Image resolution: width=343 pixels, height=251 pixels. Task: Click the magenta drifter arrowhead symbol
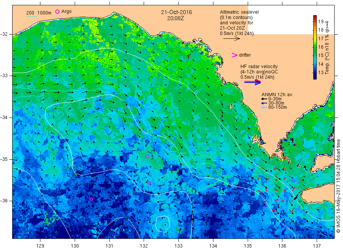pos(234,55)
